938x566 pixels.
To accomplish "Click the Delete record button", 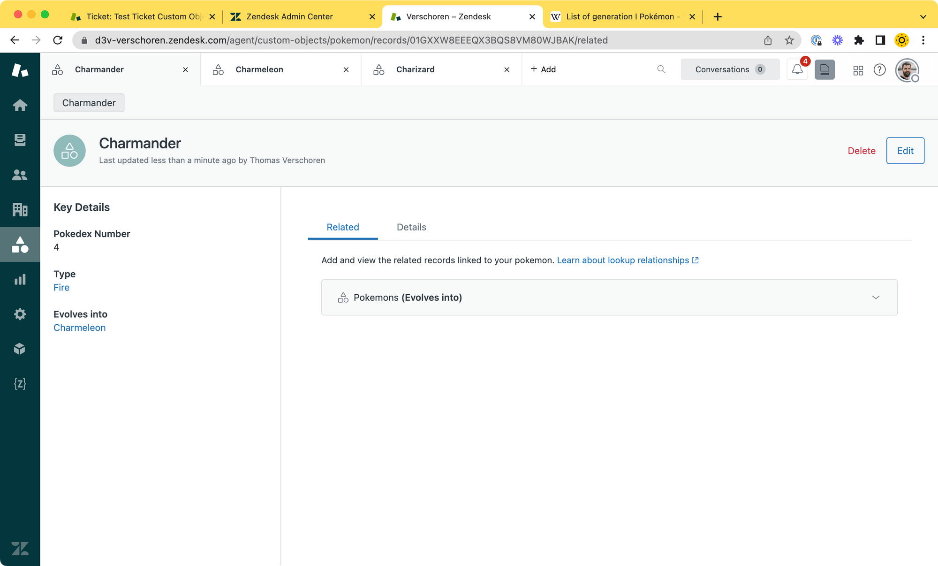I will pyautogui.click(x=862, y=151).
